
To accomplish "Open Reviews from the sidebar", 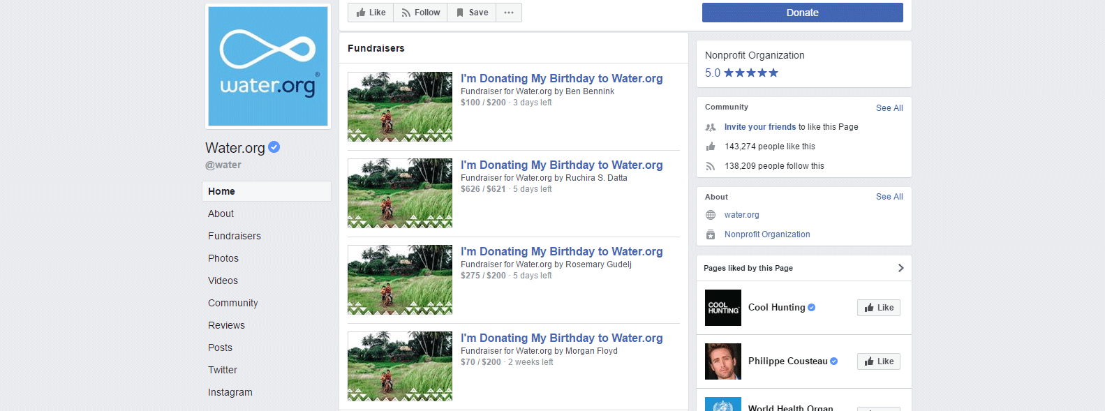I will click(226, 325).
